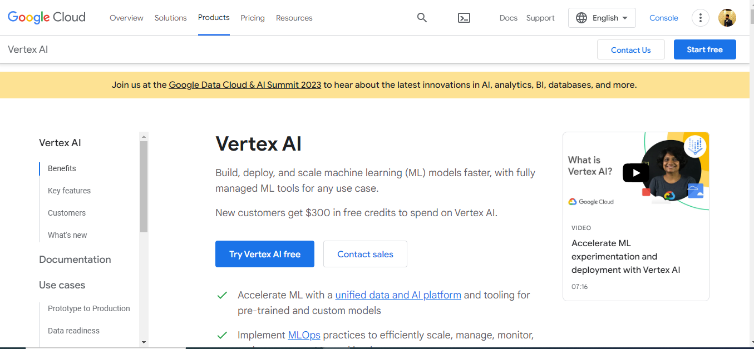This screenshot has height=349, width=754.
Task: Select Data readiness in sidebar
Action: 73,331
